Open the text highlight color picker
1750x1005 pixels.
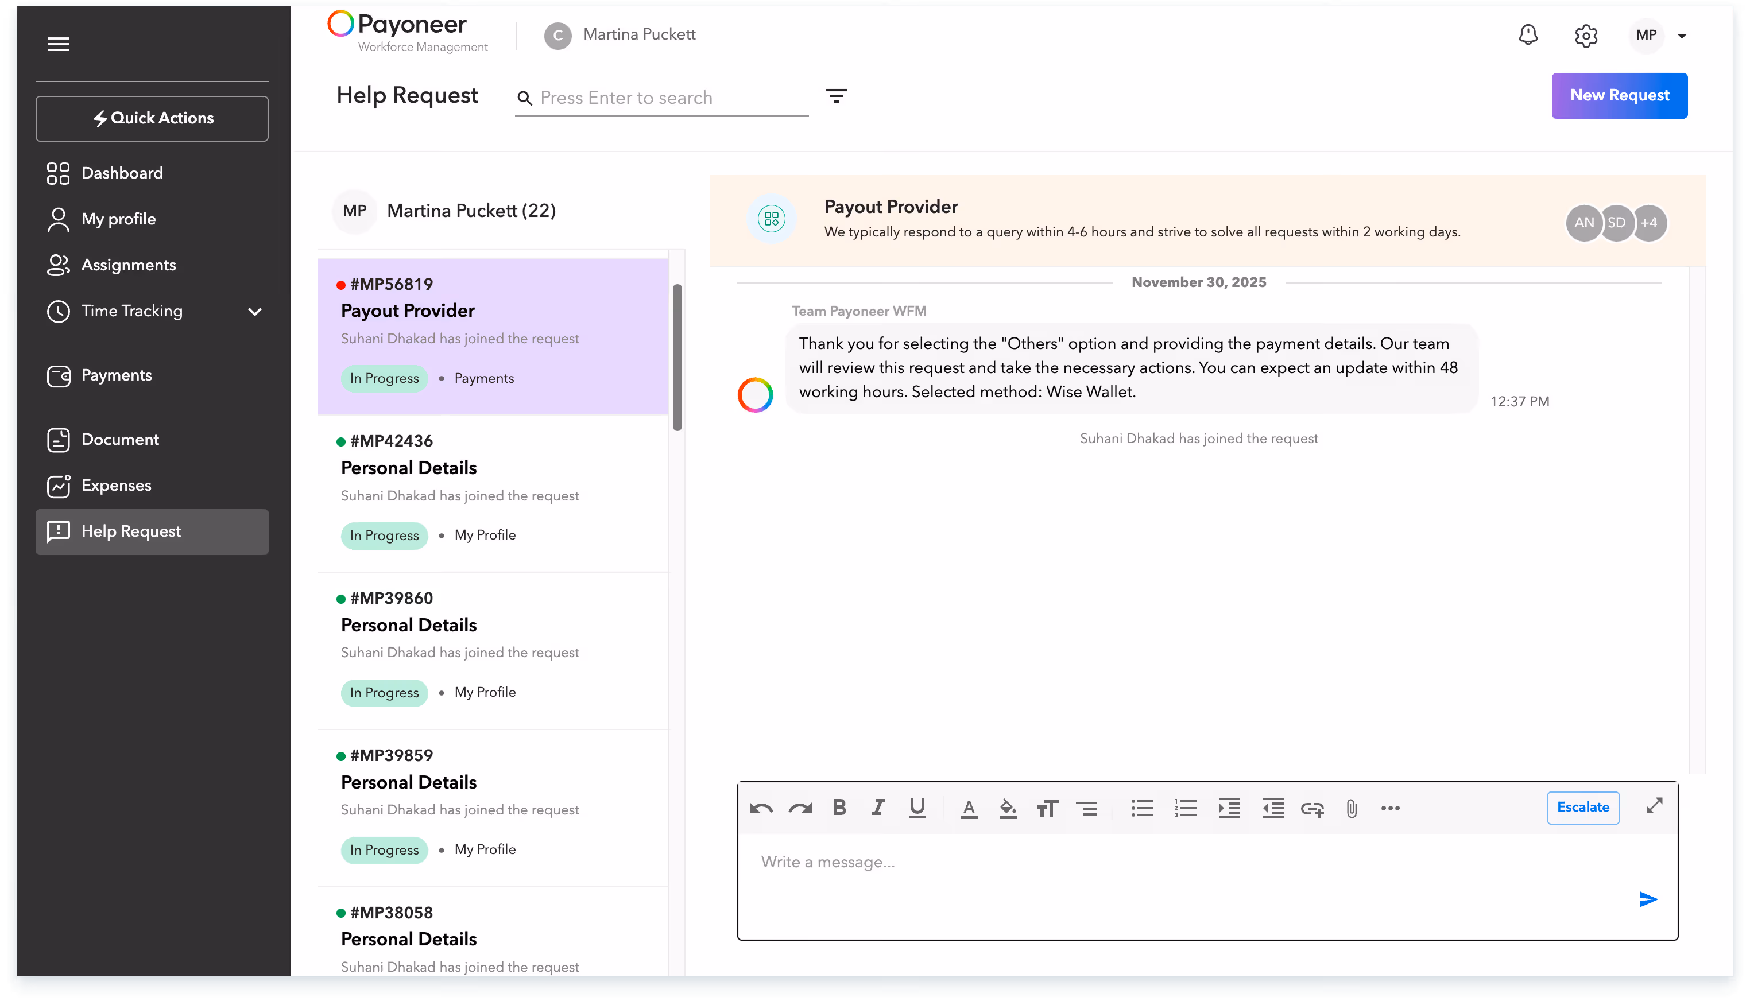[x=1007, y=808]
